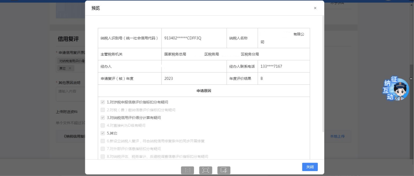Remove the 其它 tag via its X icon
The height and width of the screenshot is (176, 414).
click(70, 68)
